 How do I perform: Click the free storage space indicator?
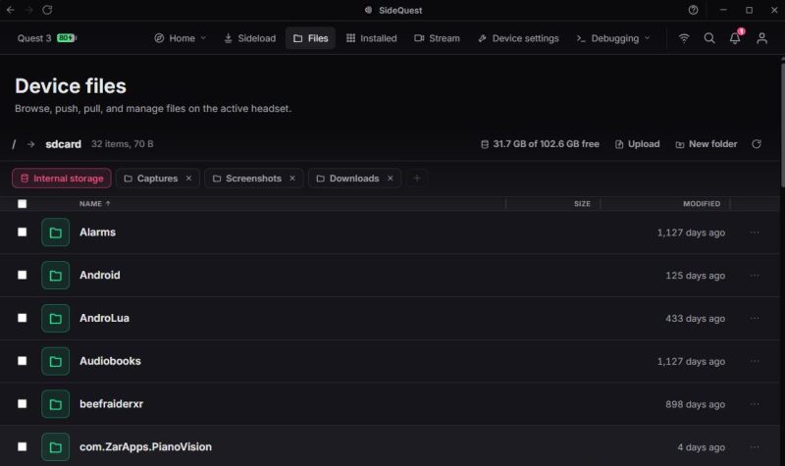click(x=540, y=144)
